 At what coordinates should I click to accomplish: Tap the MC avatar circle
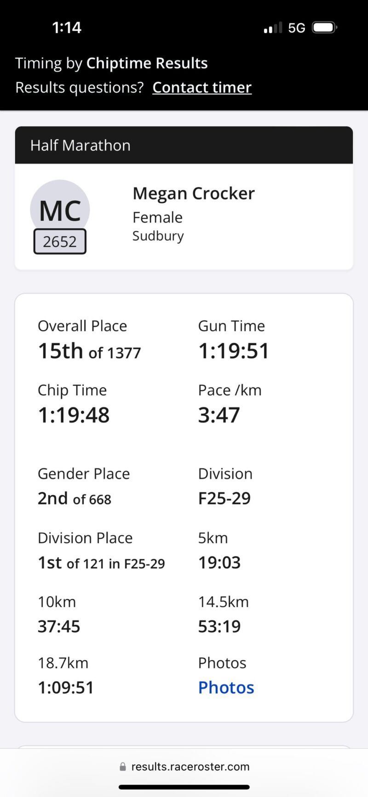(60, 207)
